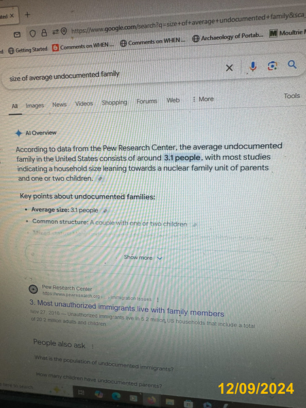Open a new browser tab with plus

click(27, 14)
